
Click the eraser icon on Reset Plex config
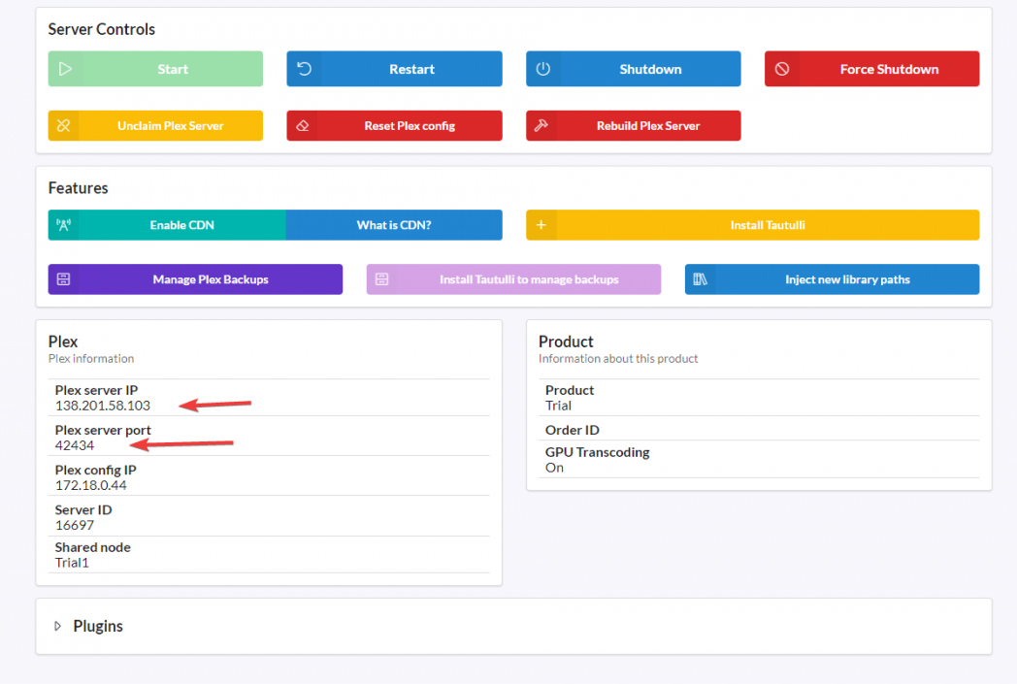point(302,125)
